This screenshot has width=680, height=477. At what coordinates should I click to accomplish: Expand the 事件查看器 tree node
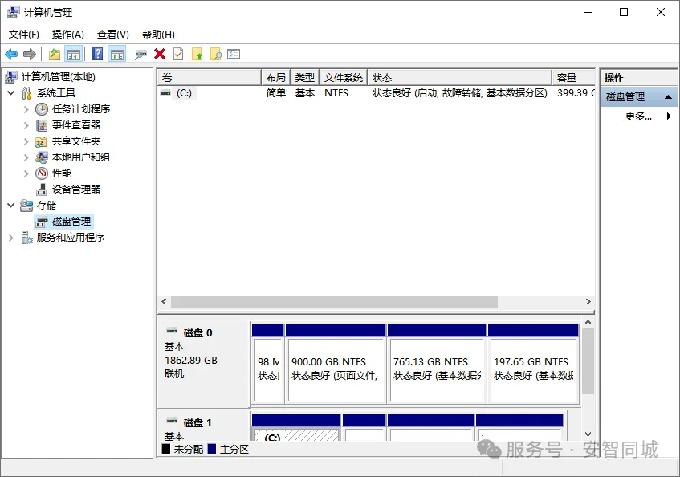[26, 125]
